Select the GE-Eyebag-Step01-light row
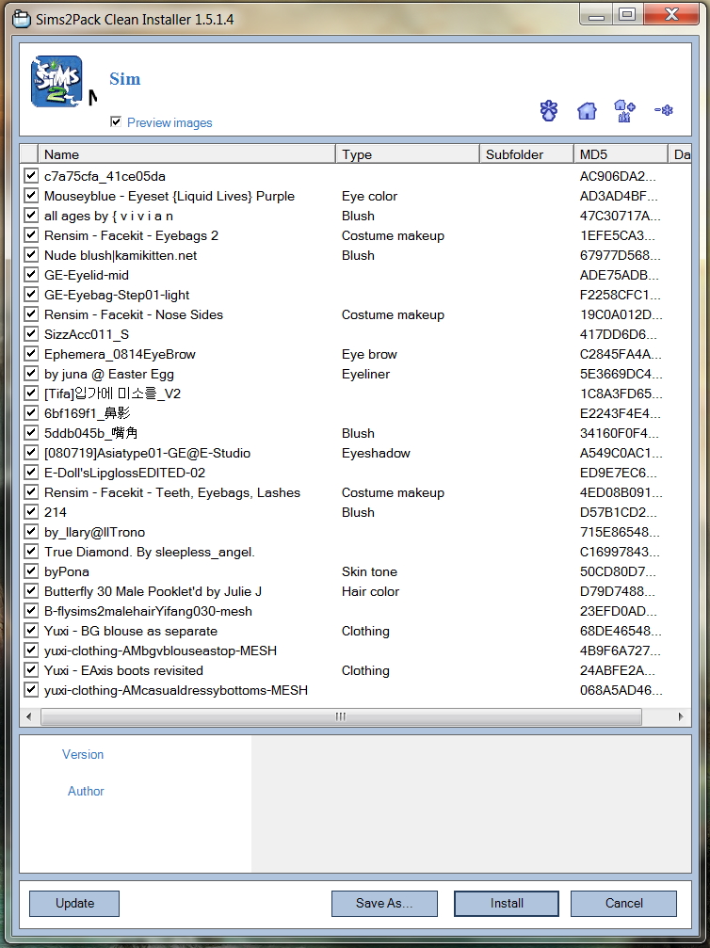This screenshot has width=710, height=948. [356, 295]
